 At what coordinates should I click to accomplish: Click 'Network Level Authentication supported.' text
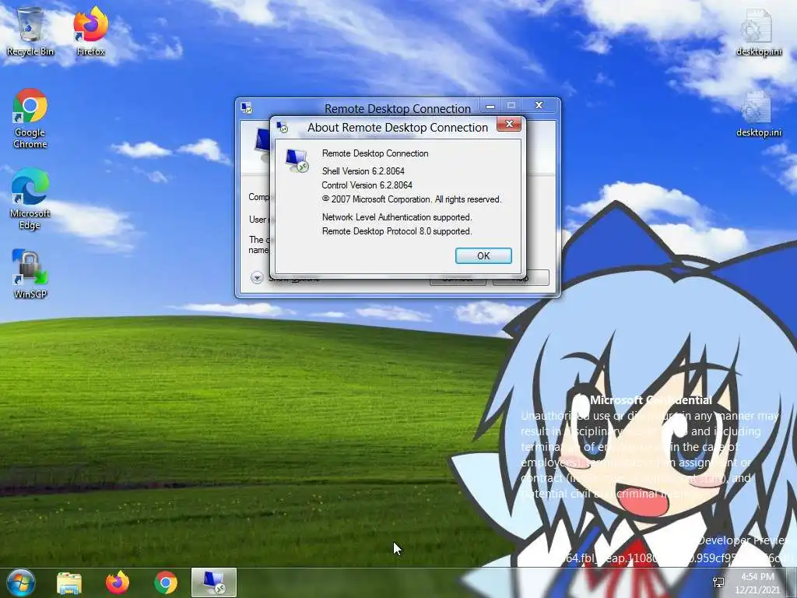(397, 217)
